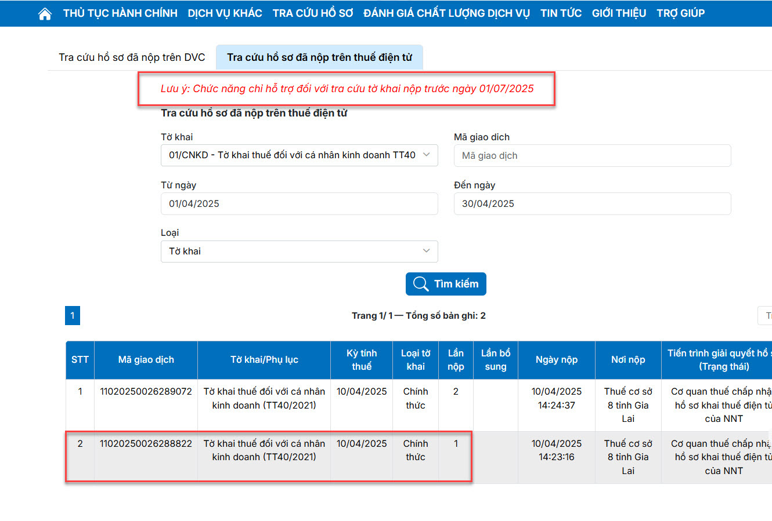The width and height of the screenshot is (772, 521).
Task: Click the Từ ngày date field
Action: click(x=299, y=204)
